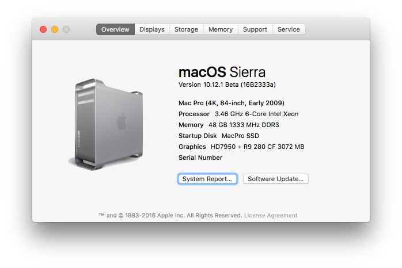Click the Mac Pro tower image

point(106,124)
